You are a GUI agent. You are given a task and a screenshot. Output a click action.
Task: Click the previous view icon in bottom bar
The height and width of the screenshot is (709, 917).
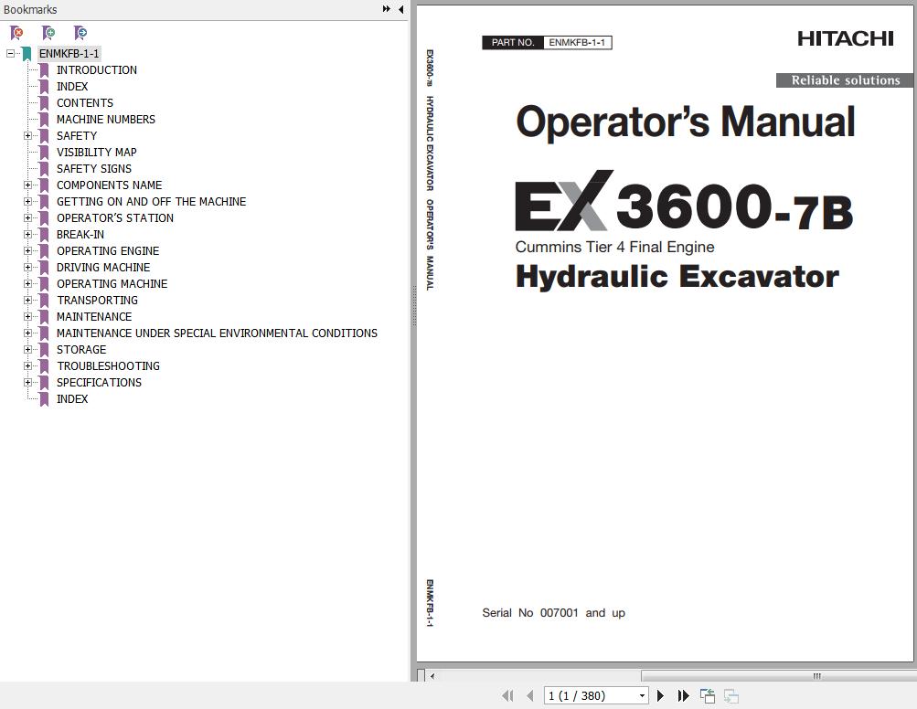tap(708, 695)
